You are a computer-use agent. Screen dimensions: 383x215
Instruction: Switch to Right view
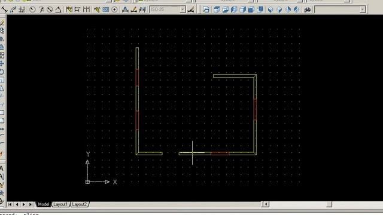[x=242, y=10]
